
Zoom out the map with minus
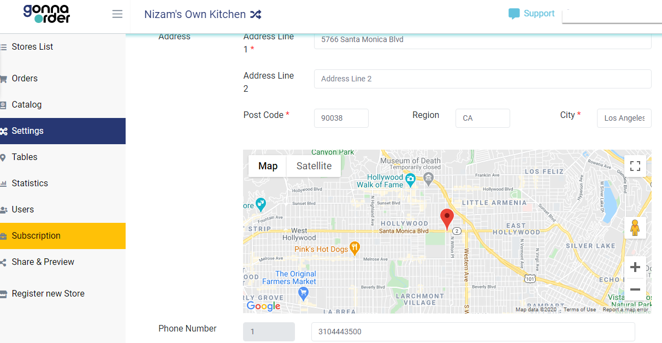[x=635, y=289]
